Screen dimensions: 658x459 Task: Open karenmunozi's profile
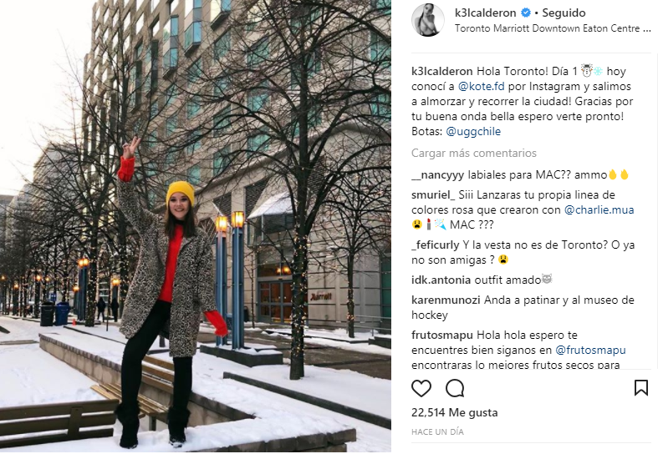click(446, 300)
